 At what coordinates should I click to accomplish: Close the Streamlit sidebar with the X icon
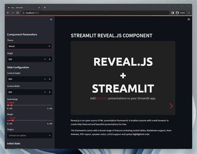pos(51,20)
